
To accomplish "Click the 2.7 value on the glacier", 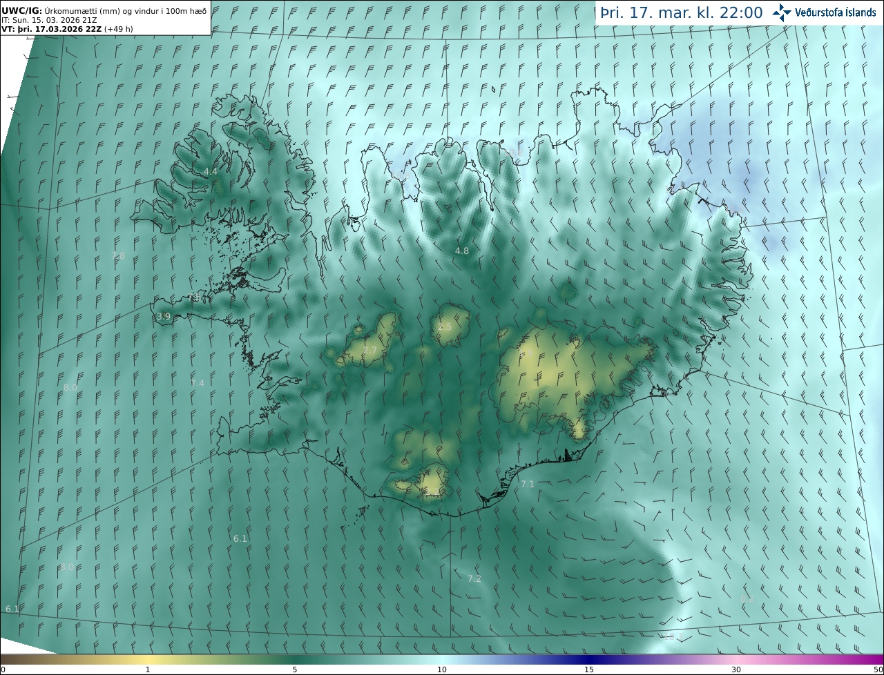I will pyautogui.click(x=370, y=351).
